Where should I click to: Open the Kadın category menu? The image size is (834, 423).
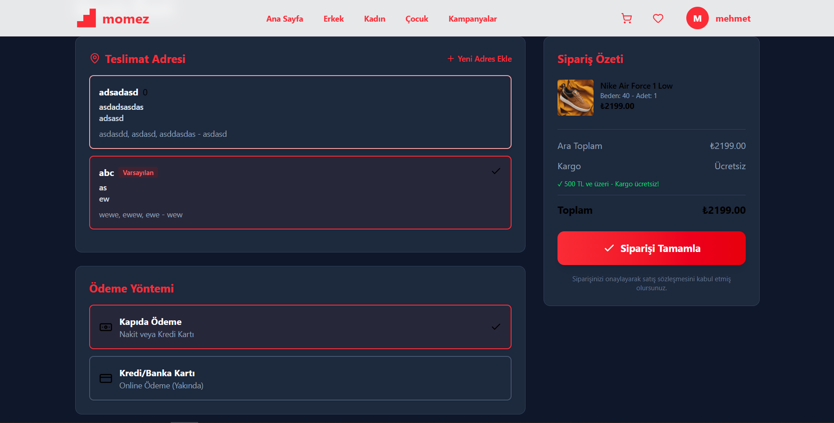375,19
